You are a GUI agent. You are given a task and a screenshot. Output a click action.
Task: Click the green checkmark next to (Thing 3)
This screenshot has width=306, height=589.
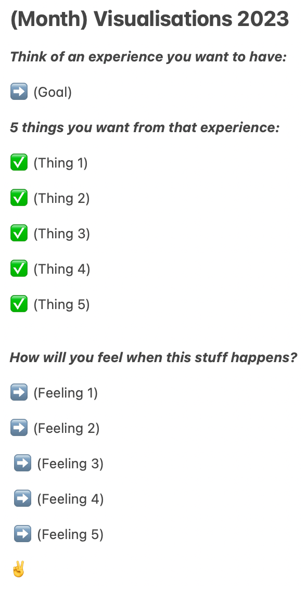(19, 233)
